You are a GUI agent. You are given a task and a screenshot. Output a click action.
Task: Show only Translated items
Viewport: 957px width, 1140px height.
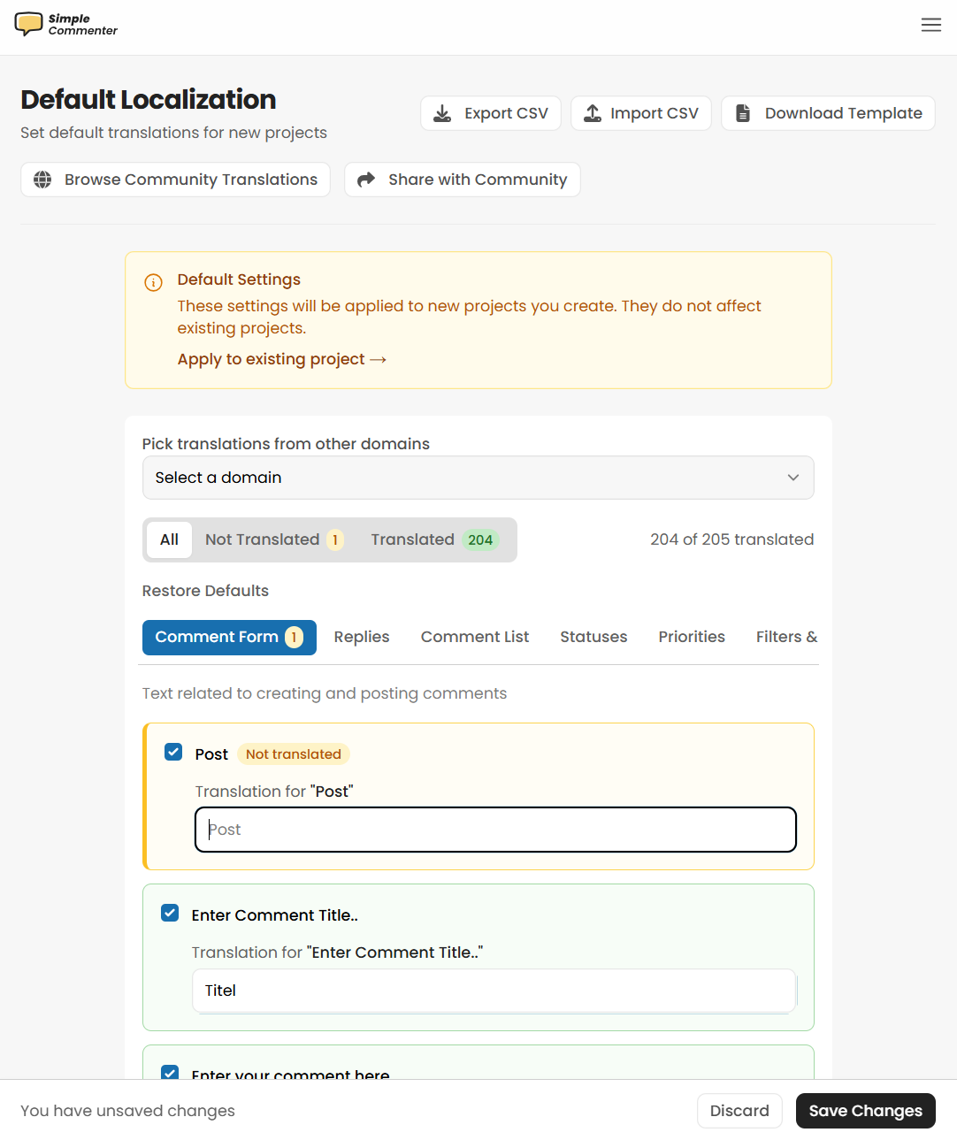click(433, 539)
